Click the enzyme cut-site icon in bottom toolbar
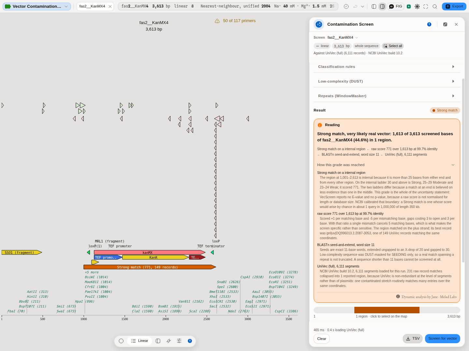This screenshot has height=351, width=469. [x=169, y=341]
